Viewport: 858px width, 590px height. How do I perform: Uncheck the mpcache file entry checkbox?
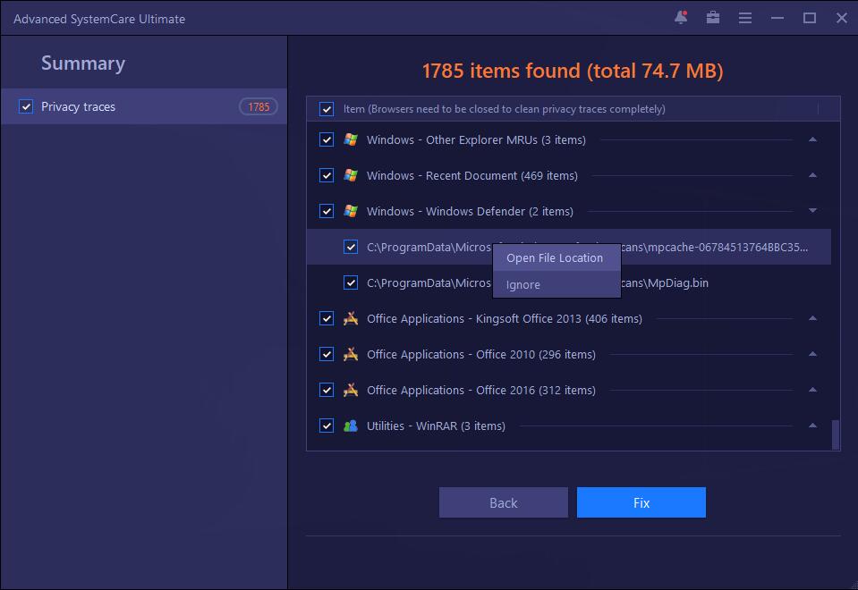point(351,247)
